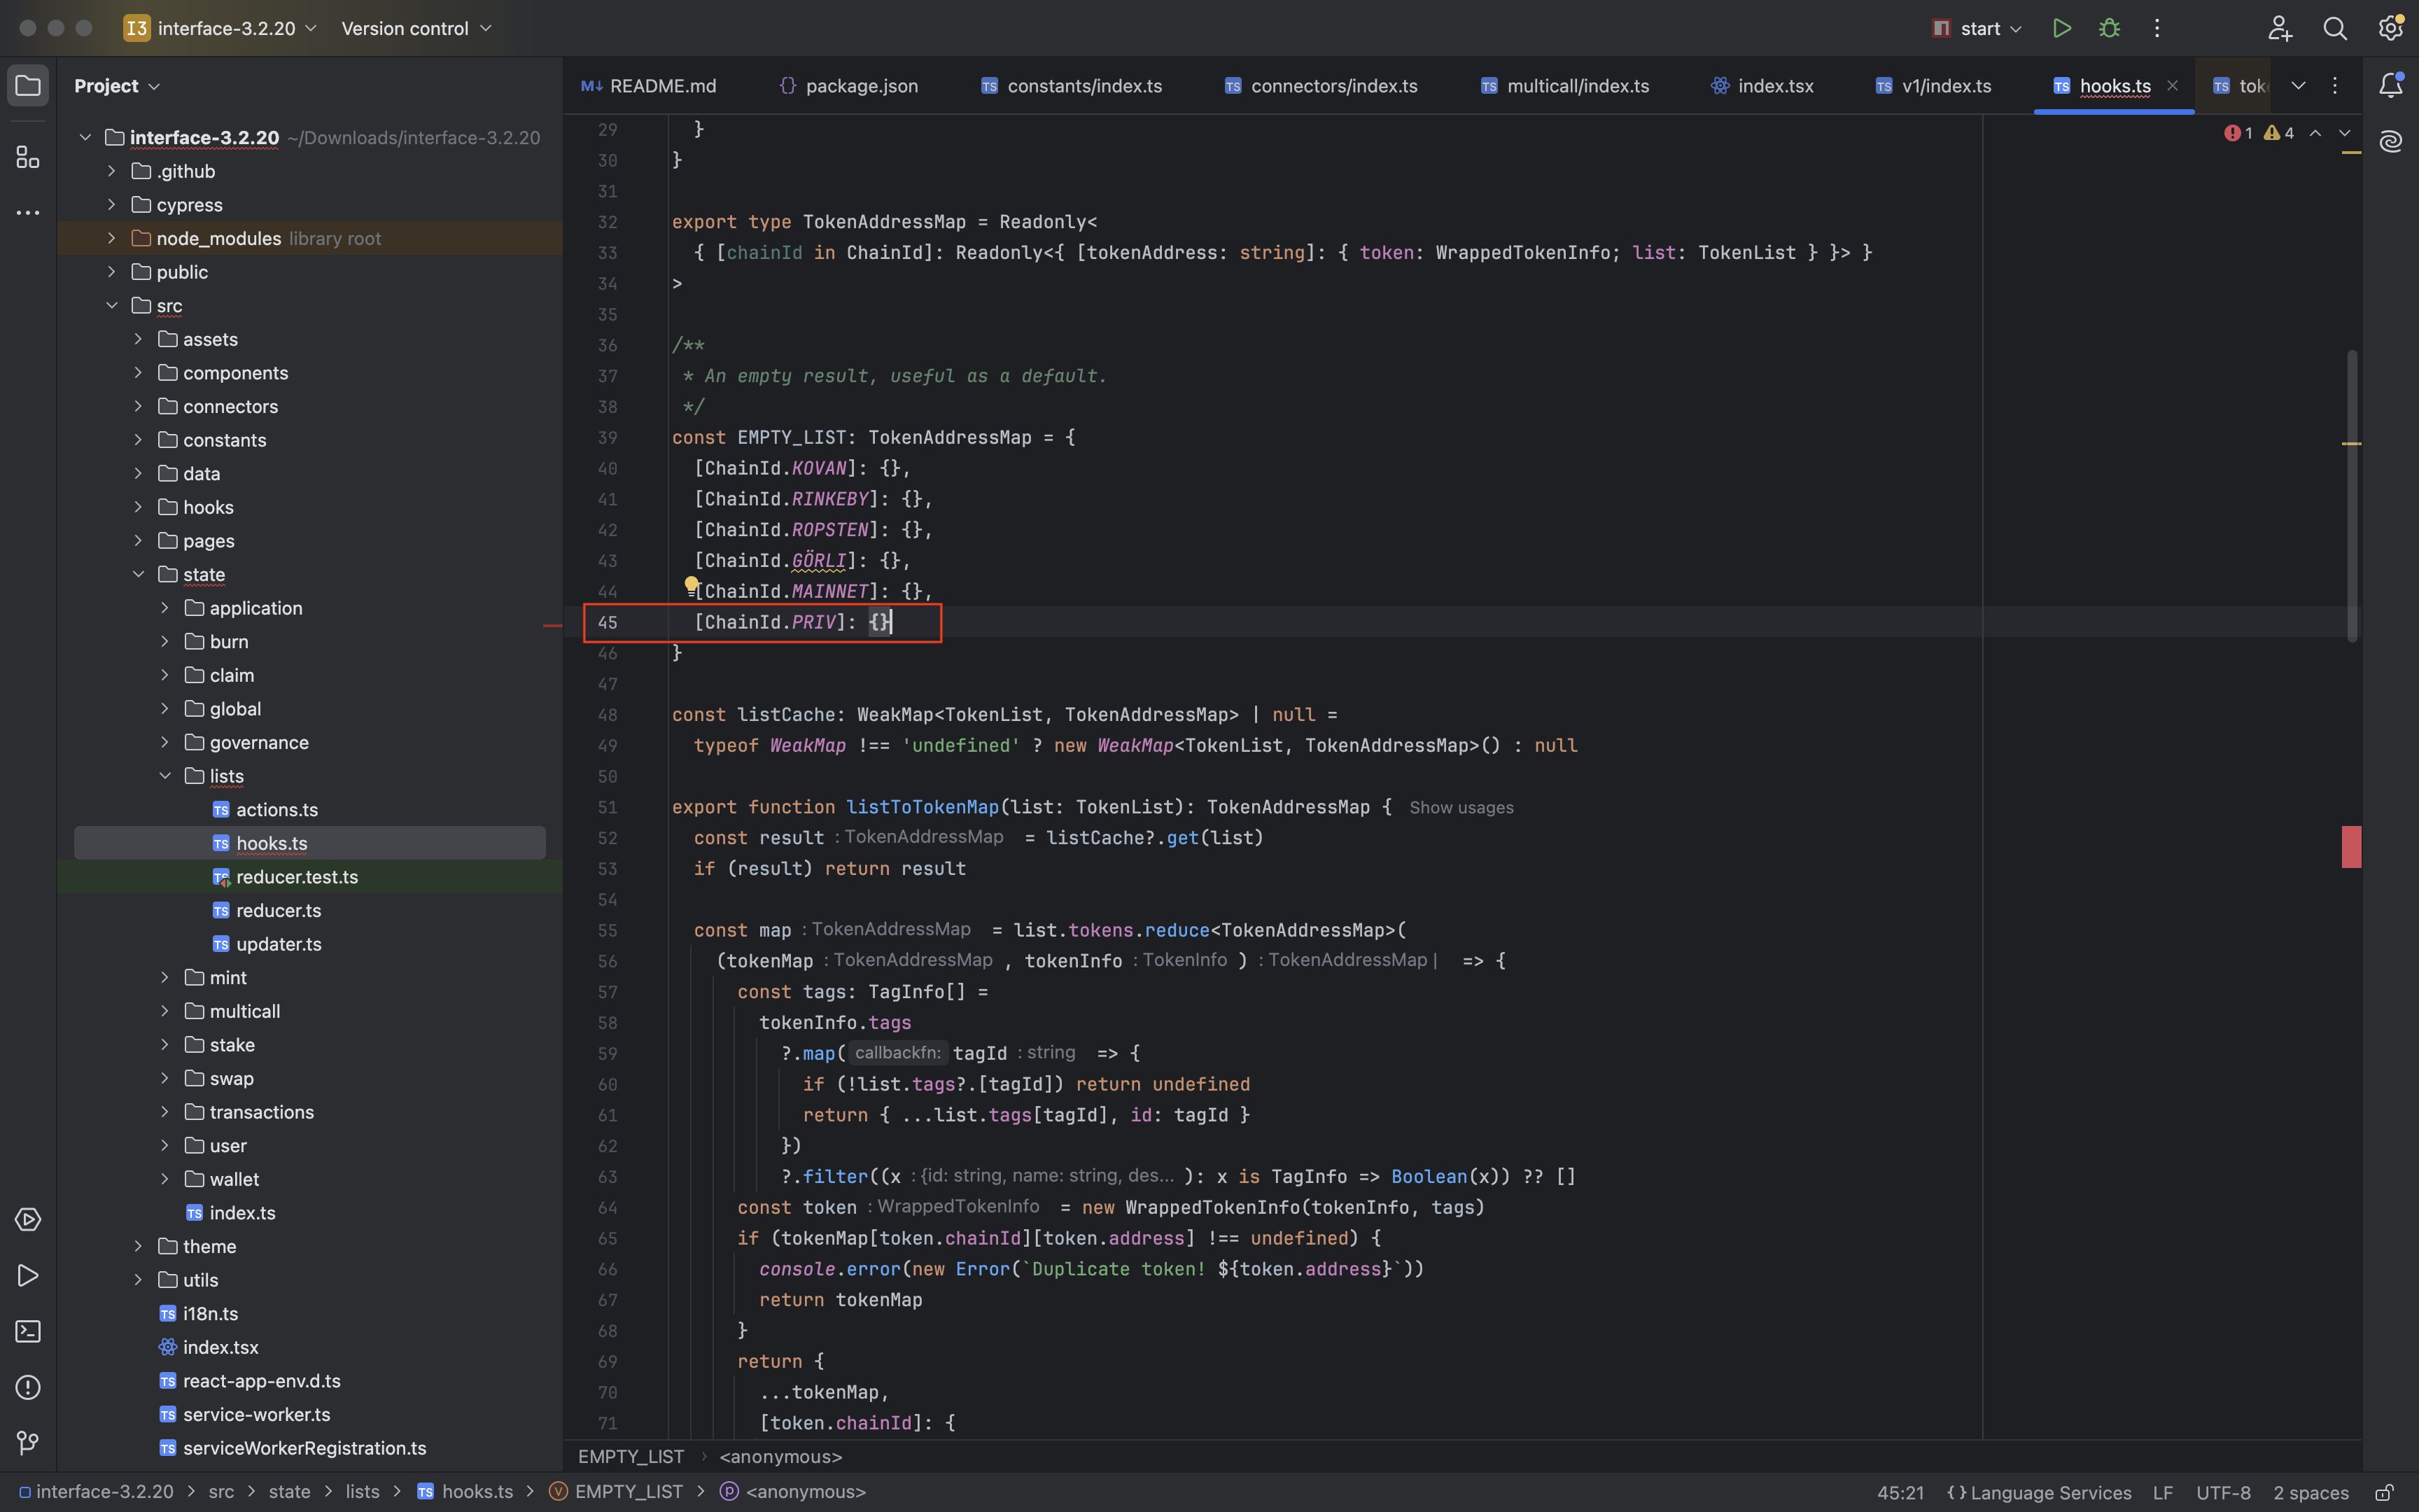This screenshot has width=2419, height=1512.
Task: Select the Notifications bell icon
Action: 2395,85
